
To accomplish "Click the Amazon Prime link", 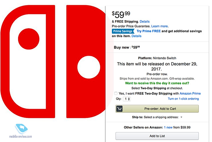I will [x=190, y=93].
